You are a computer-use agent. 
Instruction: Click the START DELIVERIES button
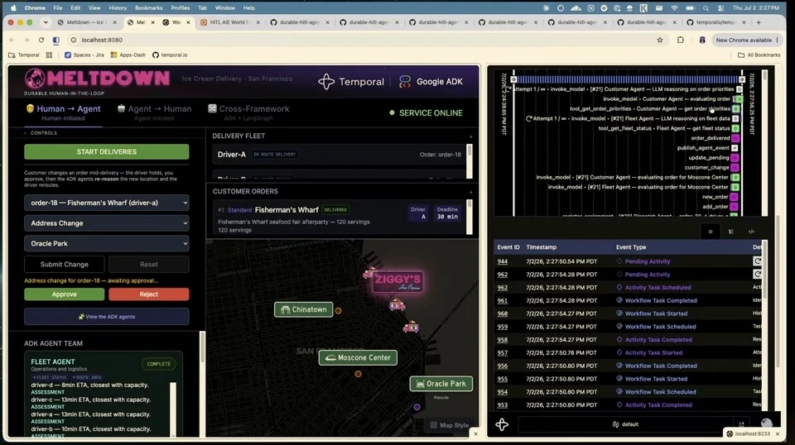click(107, 152)
